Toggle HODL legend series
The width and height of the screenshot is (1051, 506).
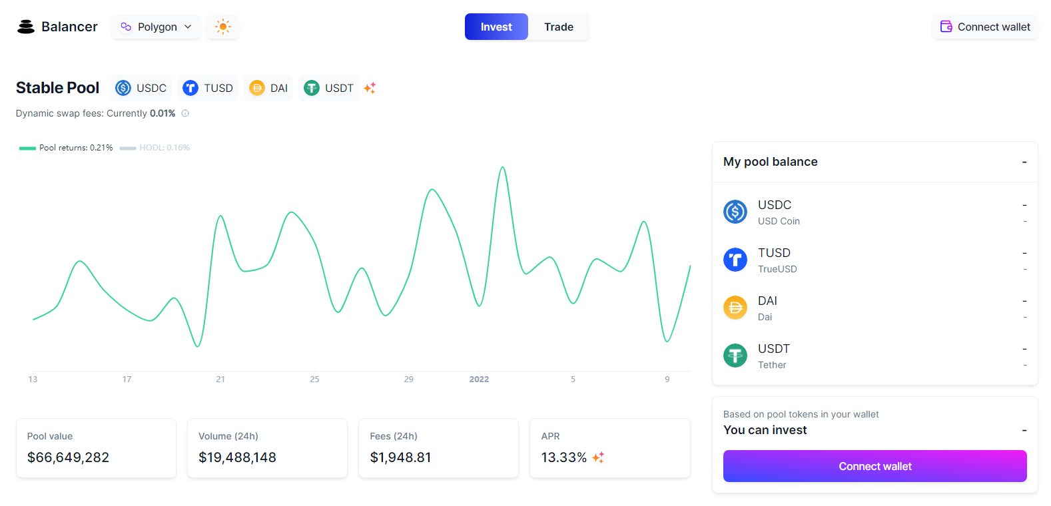pos(155,148)
